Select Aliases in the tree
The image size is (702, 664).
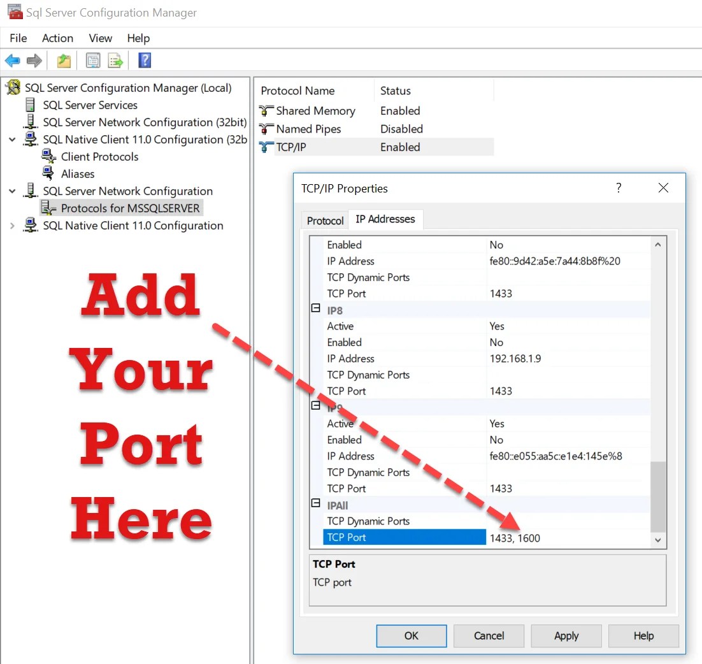(78, 174)
